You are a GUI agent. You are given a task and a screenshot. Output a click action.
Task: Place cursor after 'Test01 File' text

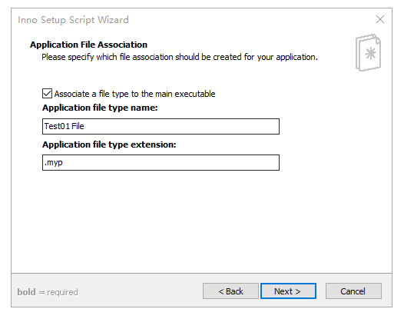84,126
